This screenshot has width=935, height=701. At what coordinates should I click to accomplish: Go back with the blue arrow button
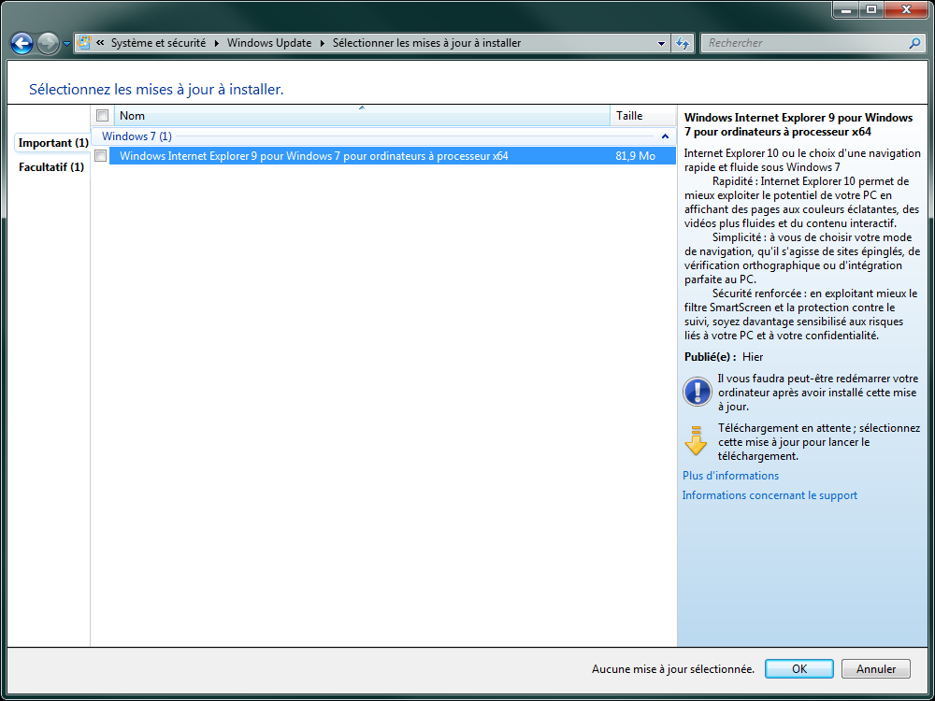22,43
